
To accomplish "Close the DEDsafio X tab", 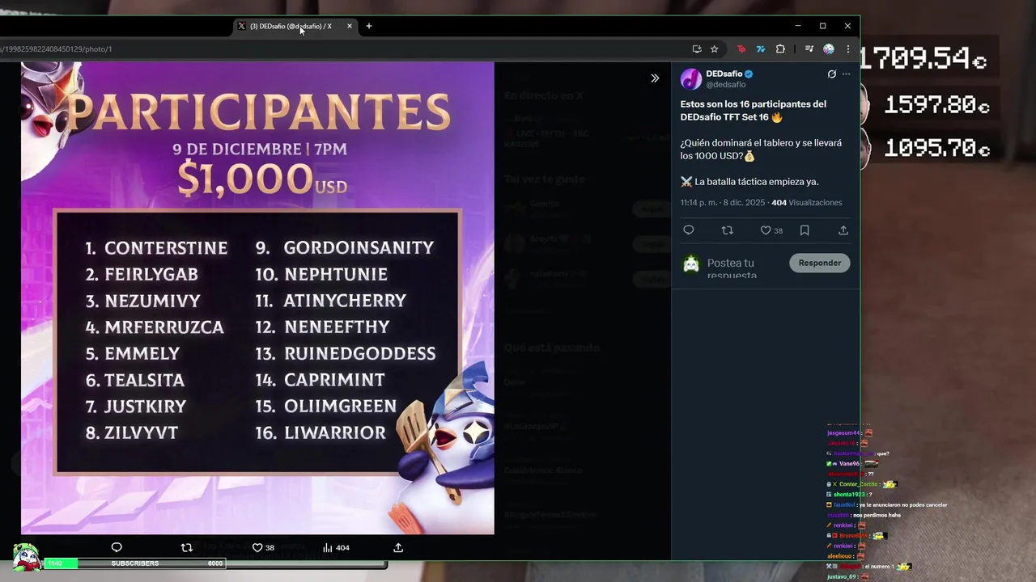I will coord(350,26).
